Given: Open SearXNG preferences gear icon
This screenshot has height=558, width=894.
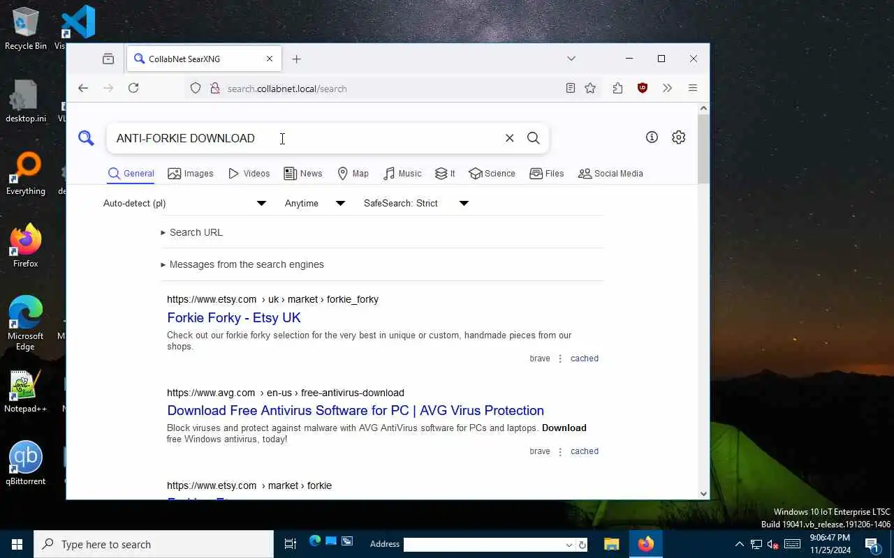Looking at the screenshot, I should coord(678,137).
